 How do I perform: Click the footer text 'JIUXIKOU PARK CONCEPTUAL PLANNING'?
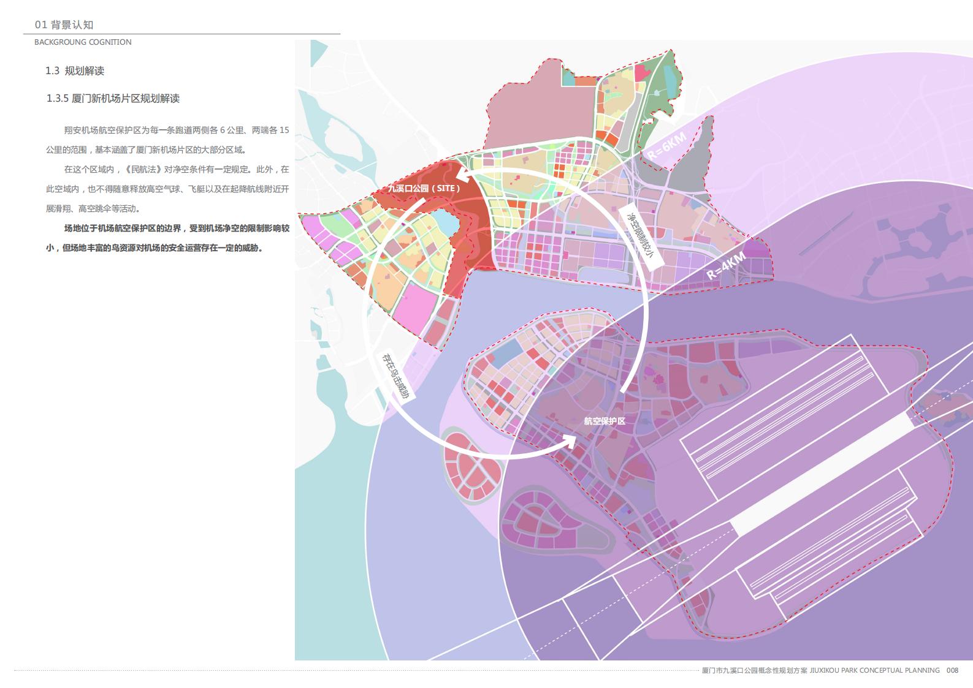tap(874, 670)
